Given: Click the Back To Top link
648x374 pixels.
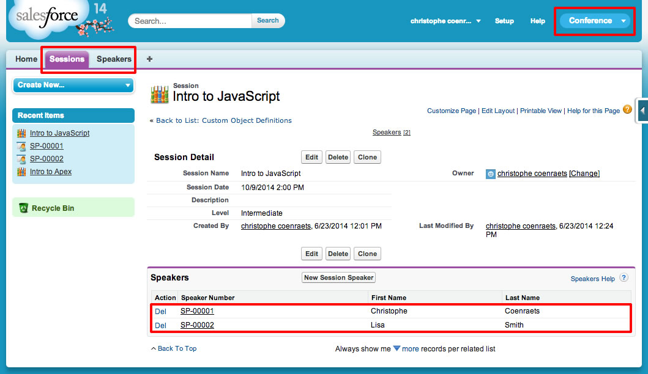Looking at the screenshot, I should click(177, 348).
